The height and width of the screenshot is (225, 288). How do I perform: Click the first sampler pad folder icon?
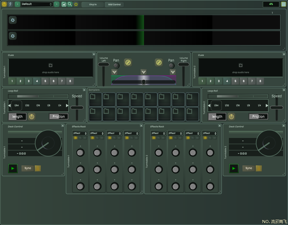[x=93, y=97]
